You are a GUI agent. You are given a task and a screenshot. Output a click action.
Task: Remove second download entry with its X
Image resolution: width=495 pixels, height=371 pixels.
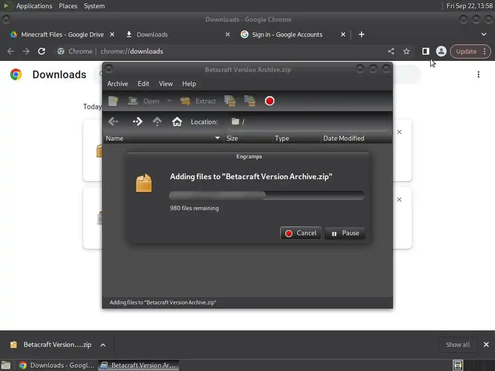399,200
